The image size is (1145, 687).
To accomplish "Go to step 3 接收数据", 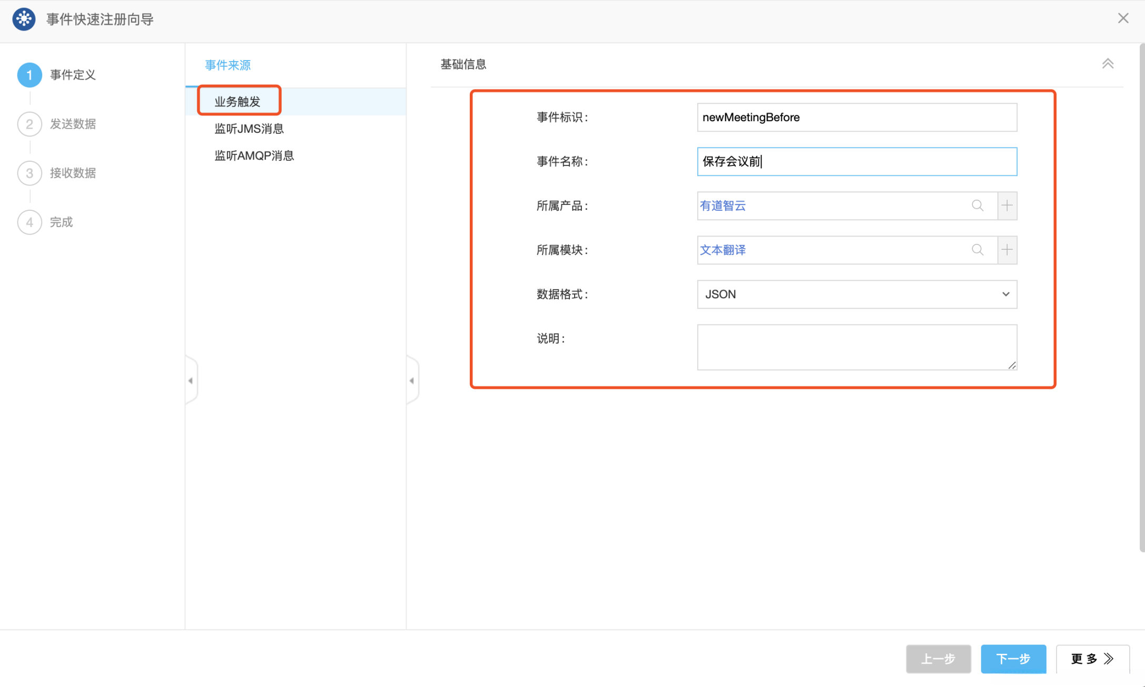I will (72, 173).
